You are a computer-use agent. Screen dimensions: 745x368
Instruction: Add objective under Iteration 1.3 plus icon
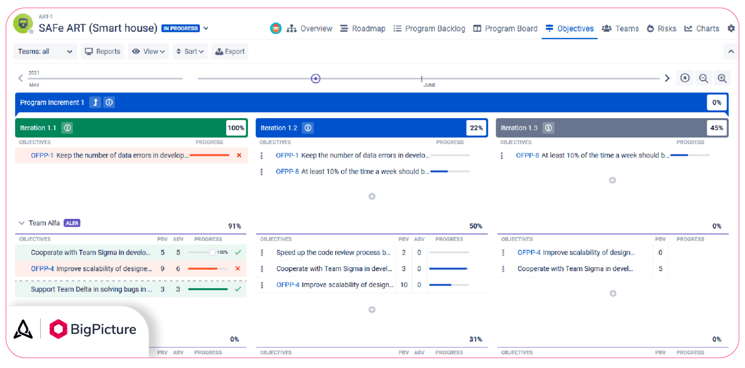click(613, 180)
